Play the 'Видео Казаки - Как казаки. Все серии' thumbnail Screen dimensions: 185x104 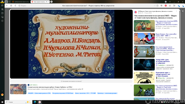144,39
